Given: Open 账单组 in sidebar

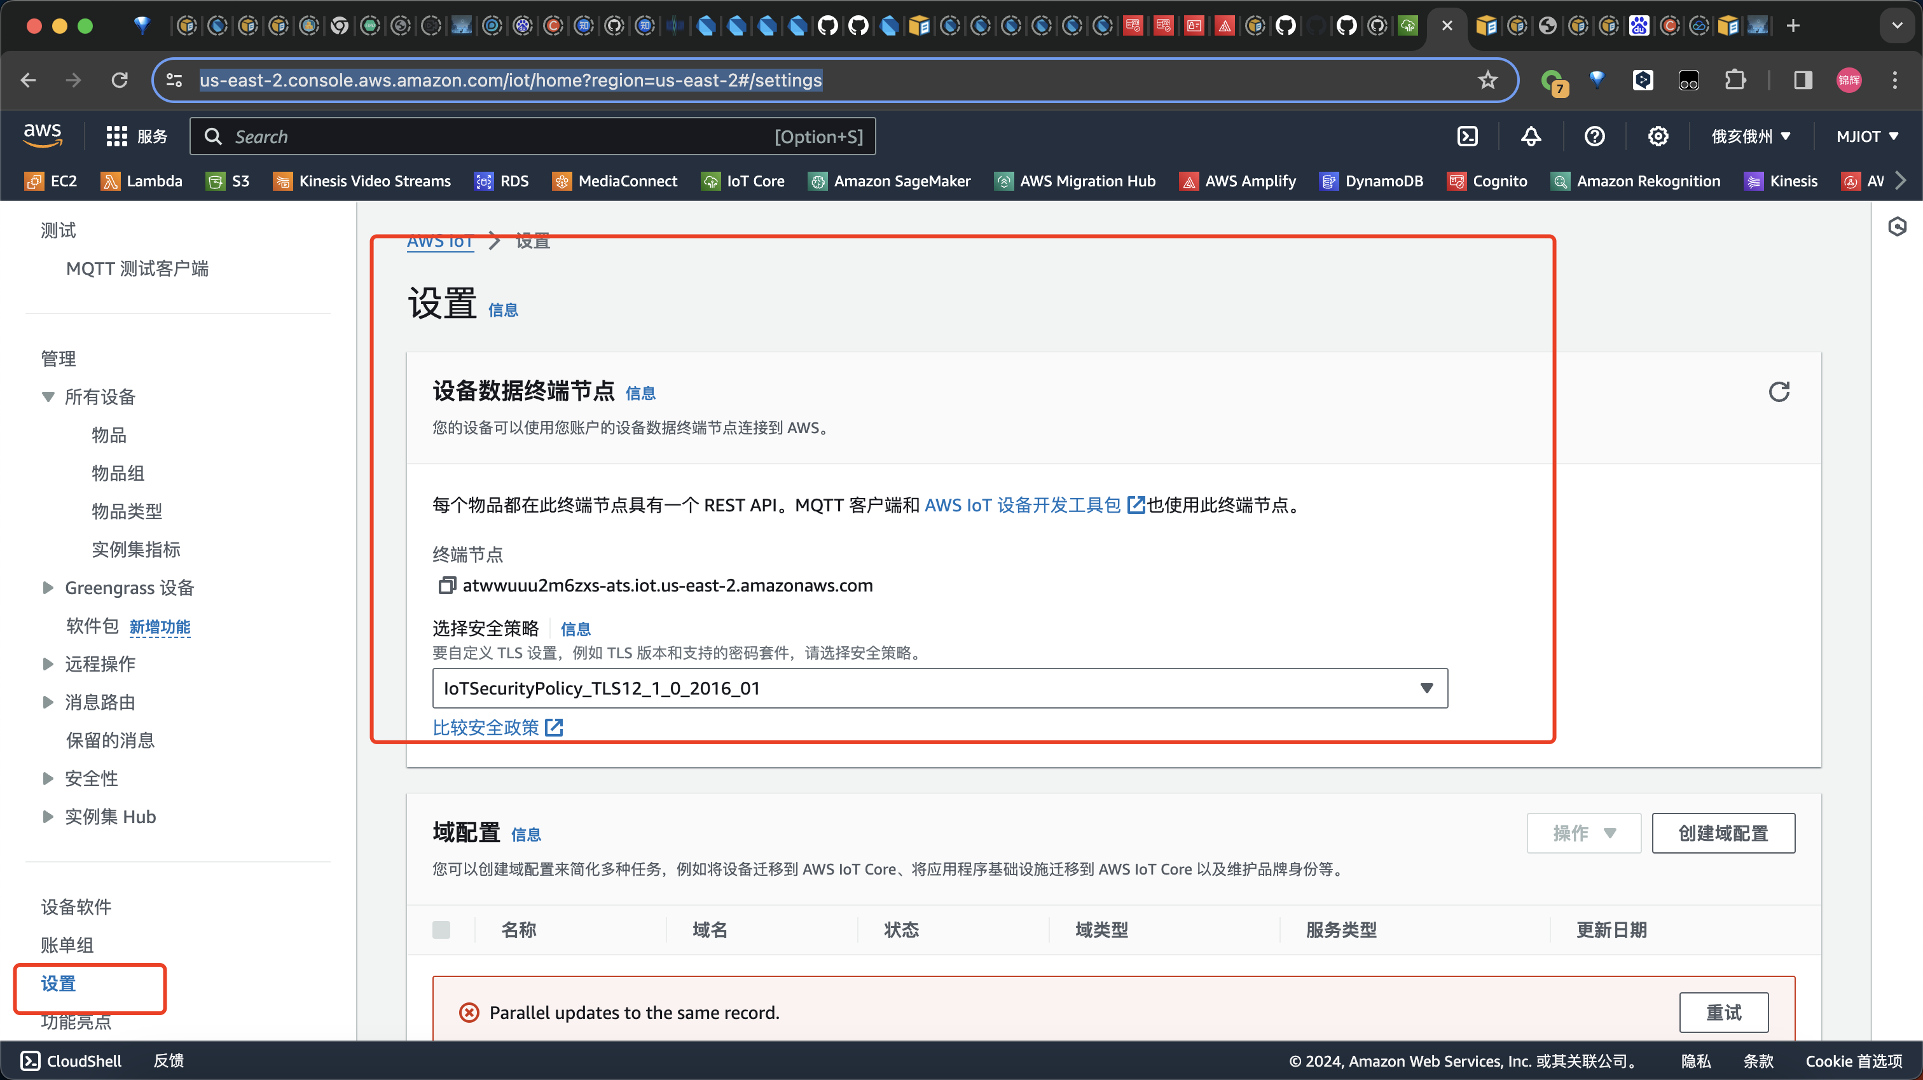Looking at the screenshot, I should pyautogui.click(x=67, y=945).
